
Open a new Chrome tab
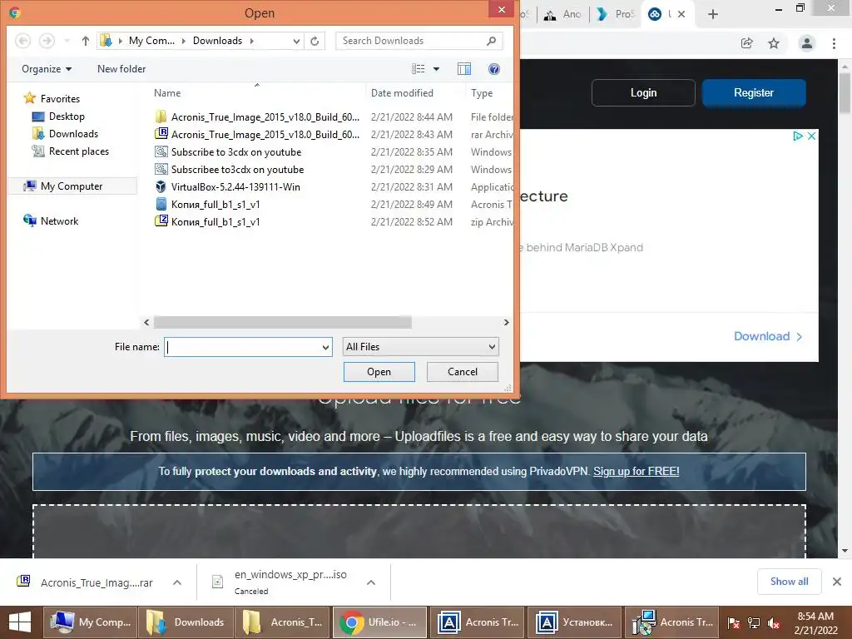[713, 14]
